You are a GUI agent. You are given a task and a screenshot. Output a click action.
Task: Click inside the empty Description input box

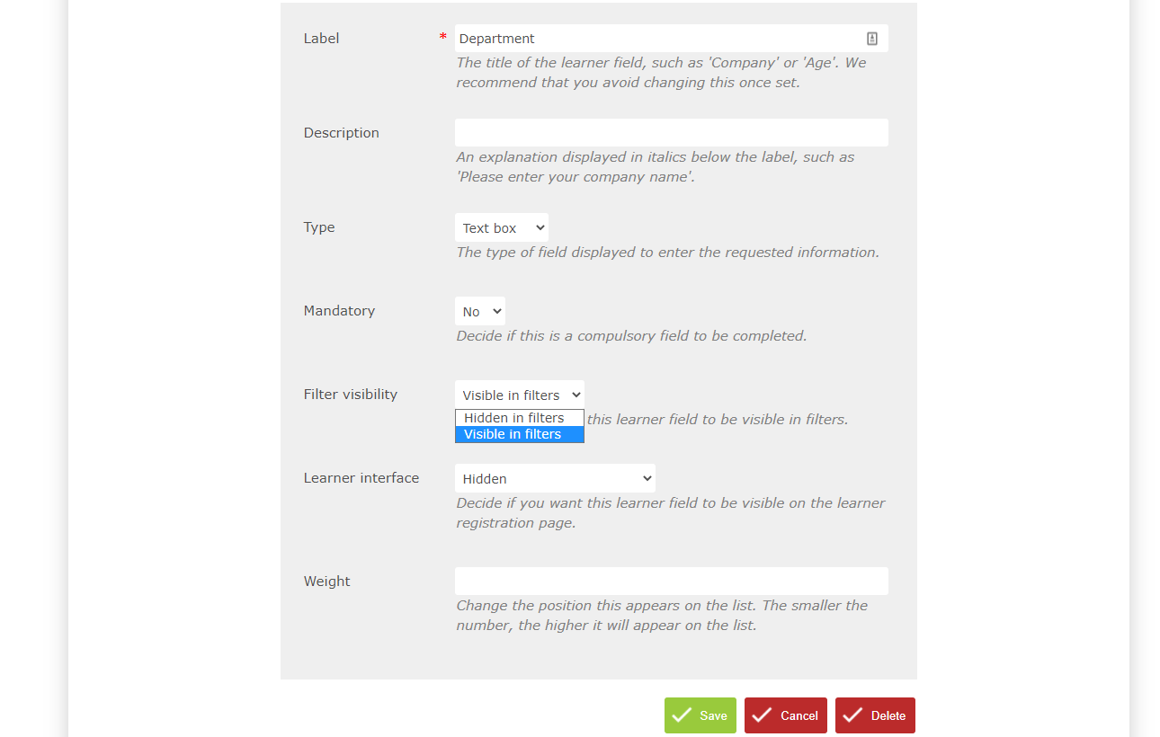pos(672,132)
